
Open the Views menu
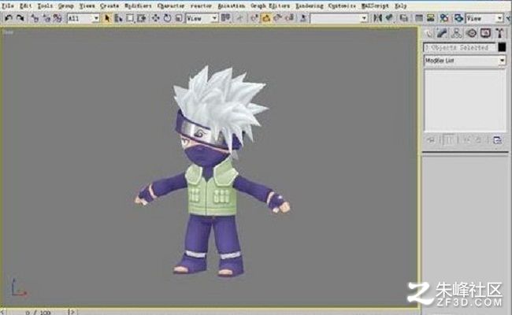87,6
